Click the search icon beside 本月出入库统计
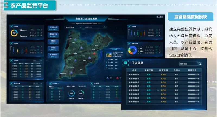The width and height of the screenshot is (217, 117). click(85, 86)
